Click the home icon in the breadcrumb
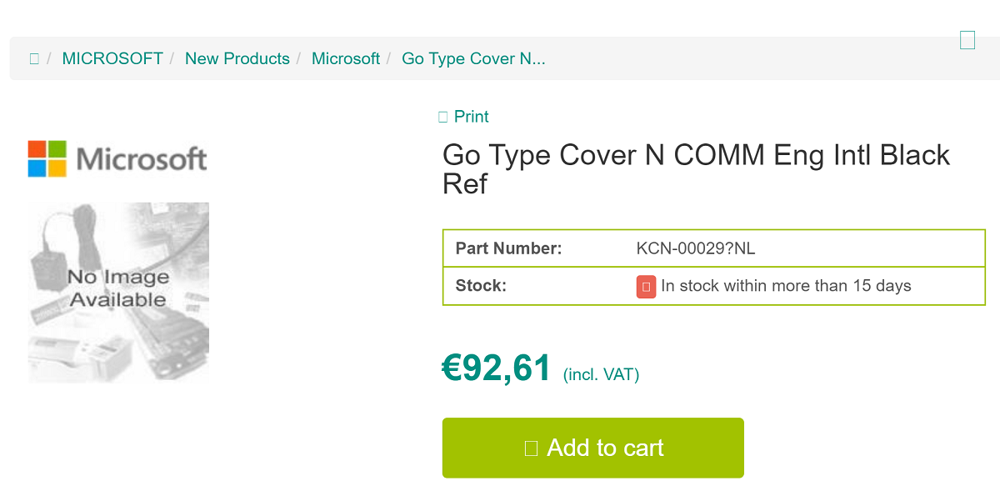Viewport: 1000px width, 496px height. (34, 59)
